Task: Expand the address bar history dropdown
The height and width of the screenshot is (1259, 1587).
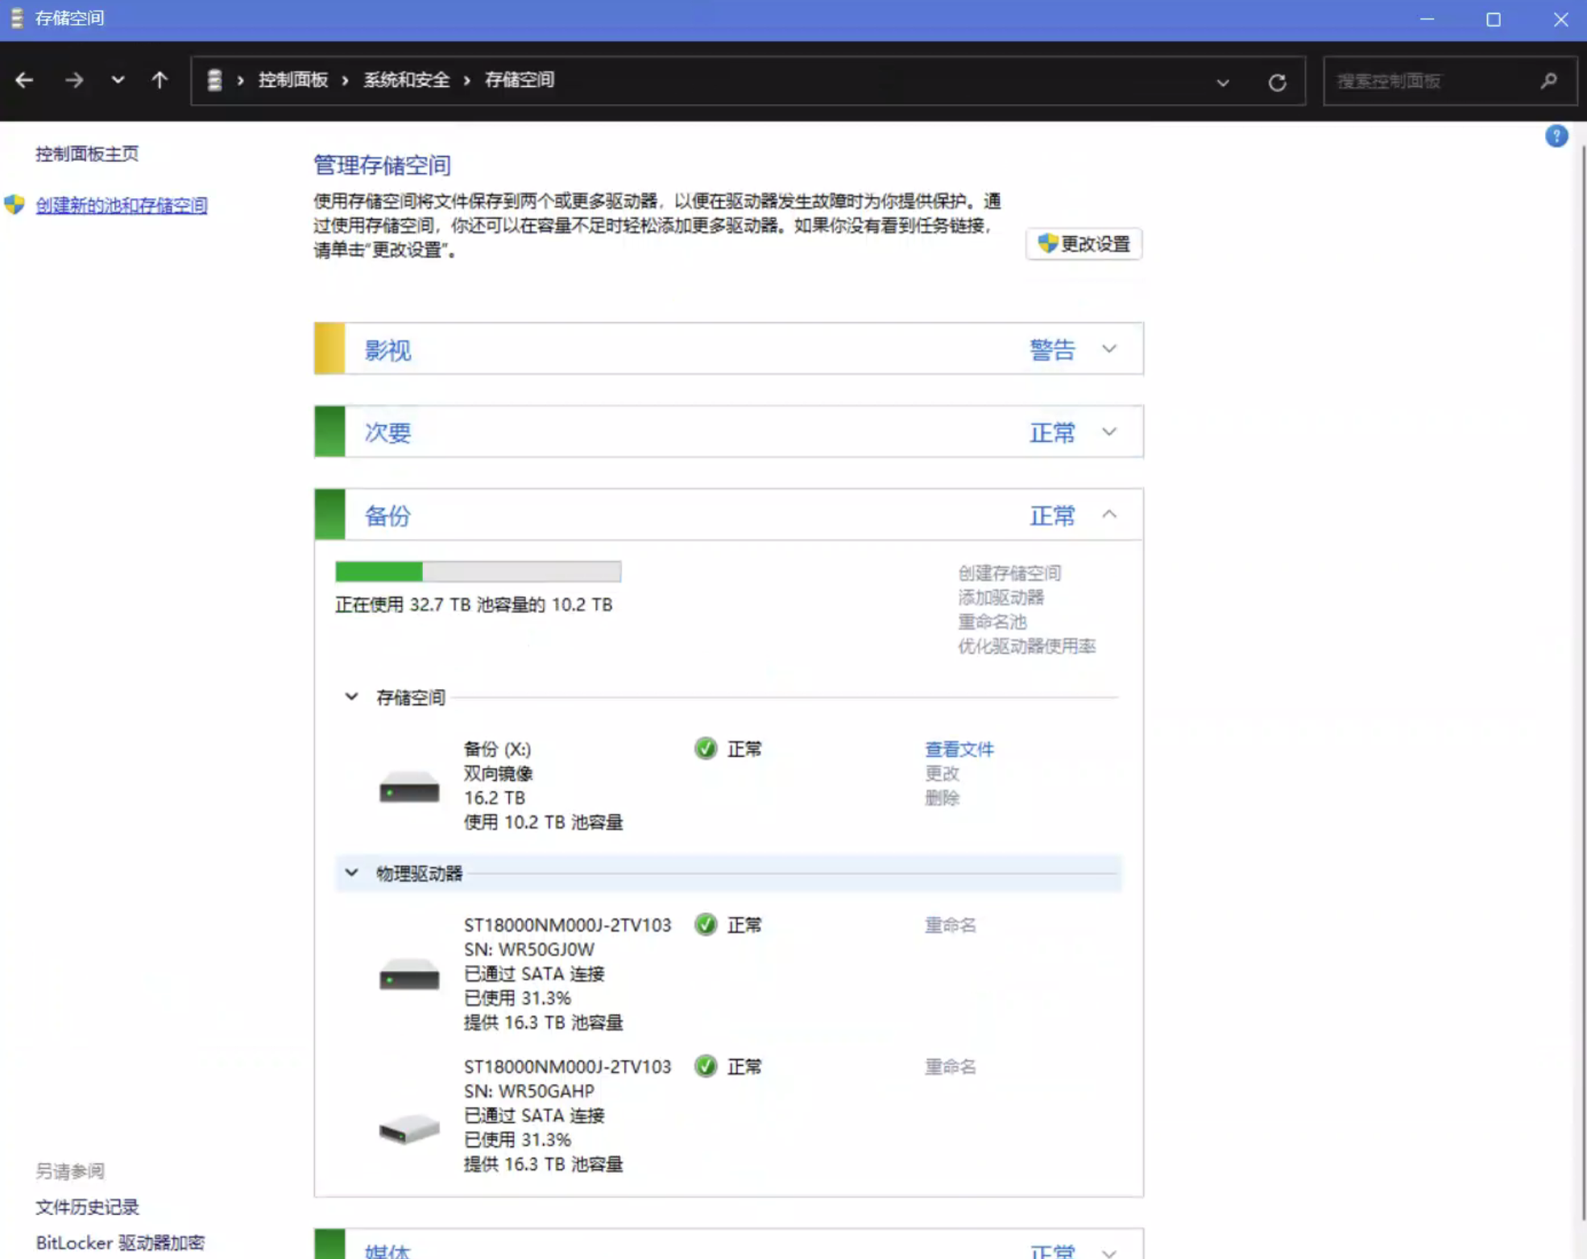Action: [1223, 82]
